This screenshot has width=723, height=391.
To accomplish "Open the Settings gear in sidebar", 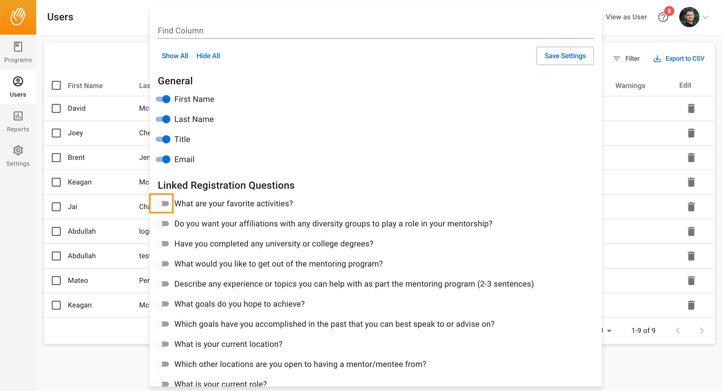I will click(18, 156).
